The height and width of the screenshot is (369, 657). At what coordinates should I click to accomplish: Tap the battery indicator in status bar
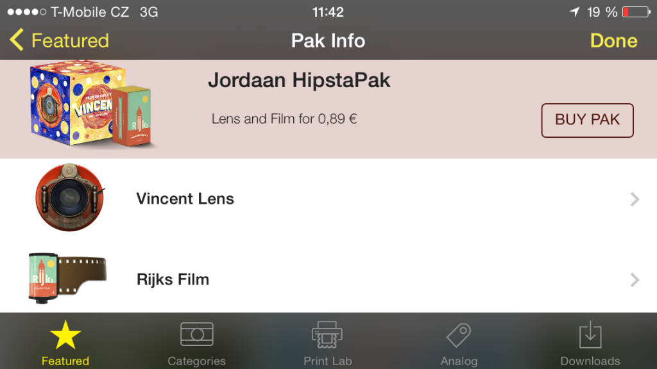[636, 12]
